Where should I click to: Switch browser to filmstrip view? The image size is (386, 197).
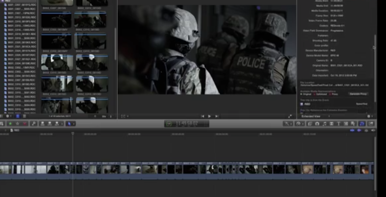coord(18,116)
